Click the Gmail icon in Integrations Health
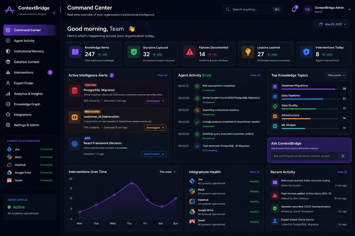This screenshot has width=355, height=236. (192, 222)
